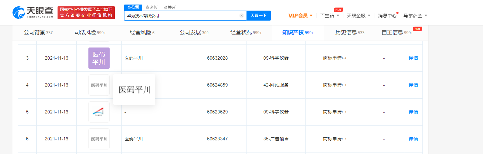Click date 2021-11-16 in row 6

56,139
